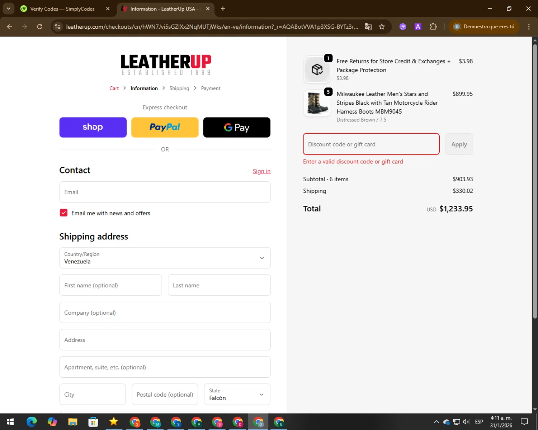
Task: Open the yellow star app in taskbar
Action: click(114, 422)
